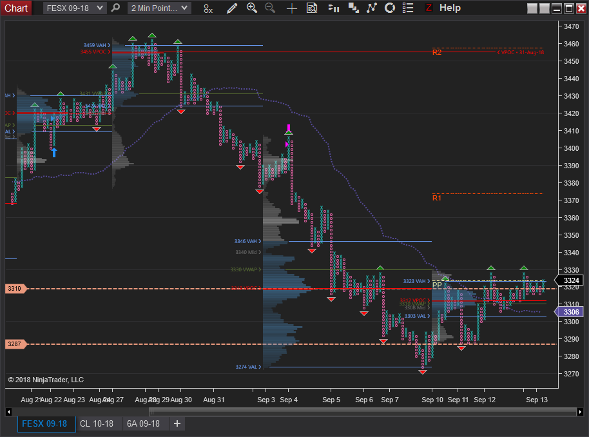Select the 3287 price level marker
The height and width of the screenshot is (437, 589).
tap(15, 344)
